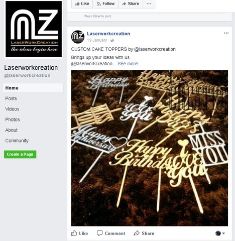The width and height of the screenshot is (235, 241).
Task: Open the Photos section
Action: (x=13, y=119)
